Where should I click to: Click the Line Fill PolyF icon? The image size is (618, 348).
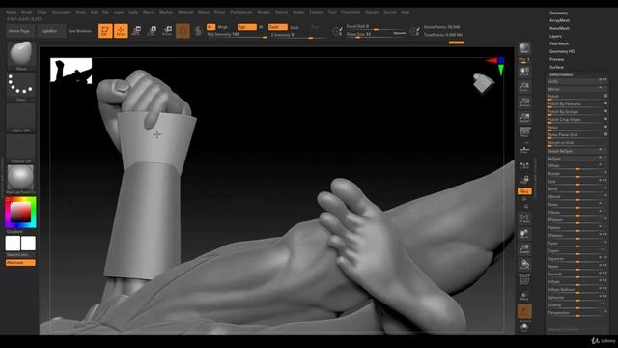point(524,279)
